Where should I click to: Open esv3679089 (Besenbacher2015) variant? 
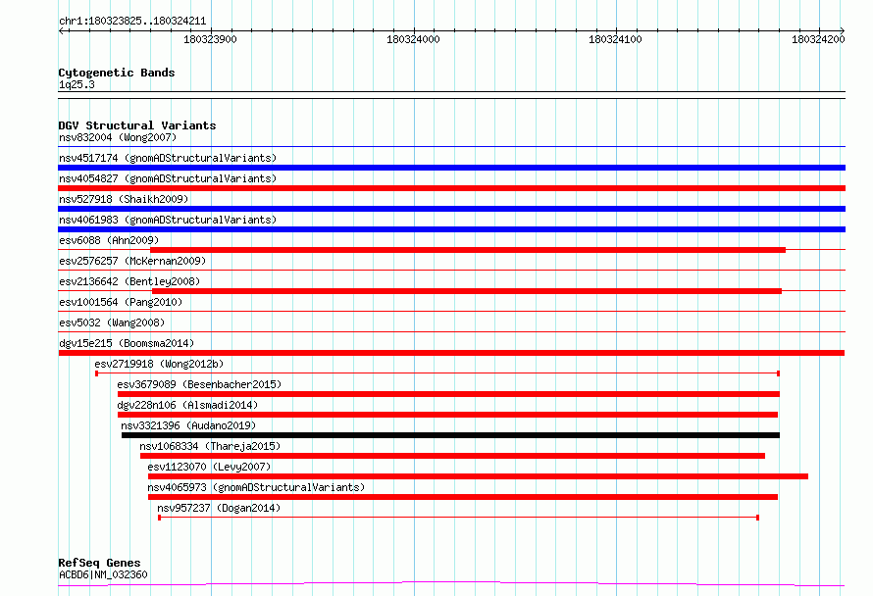[199, 384]
